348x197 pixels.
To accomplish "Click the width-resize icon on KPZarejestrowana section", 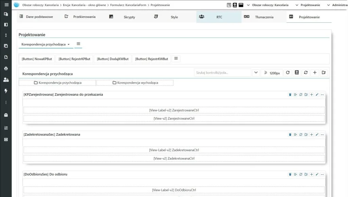I will 322,95.
